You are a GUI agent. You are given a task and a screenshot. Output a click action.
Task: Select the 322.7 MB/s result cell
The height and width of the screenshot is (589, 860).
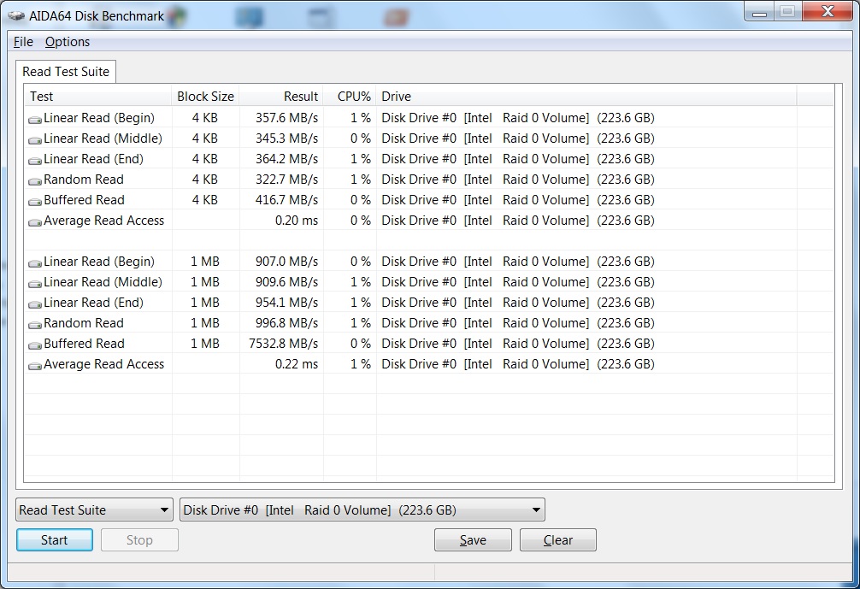click(x=286, y=180)
